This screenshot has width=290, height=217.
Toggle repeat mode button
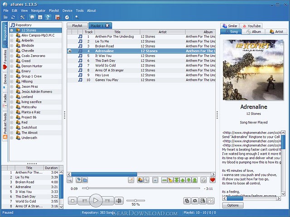pyautogui.click(x=195, y=201)
